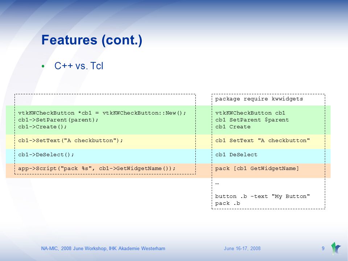Viewport: 348px width, 261px height.
Task: Click the Tcl "cb1 Create" line
Action: (x=233, y=127)
